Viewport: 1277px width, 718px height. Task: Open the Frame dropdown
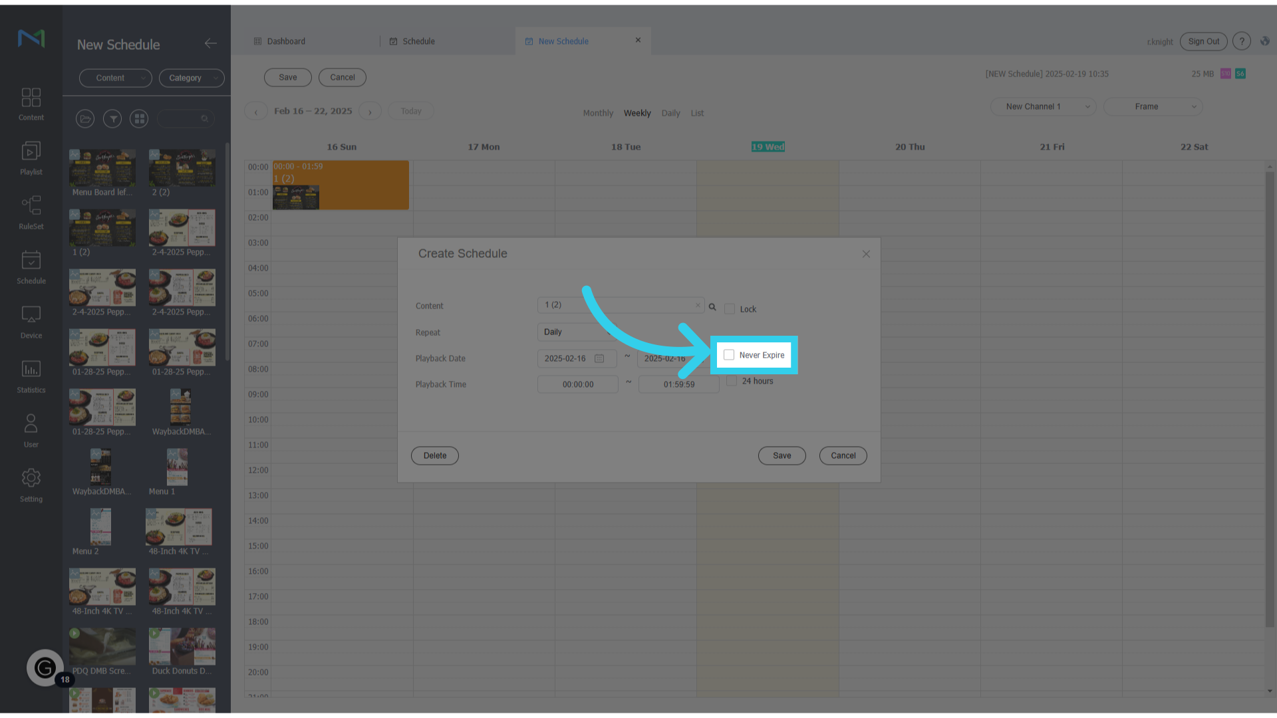(1153, 106)
